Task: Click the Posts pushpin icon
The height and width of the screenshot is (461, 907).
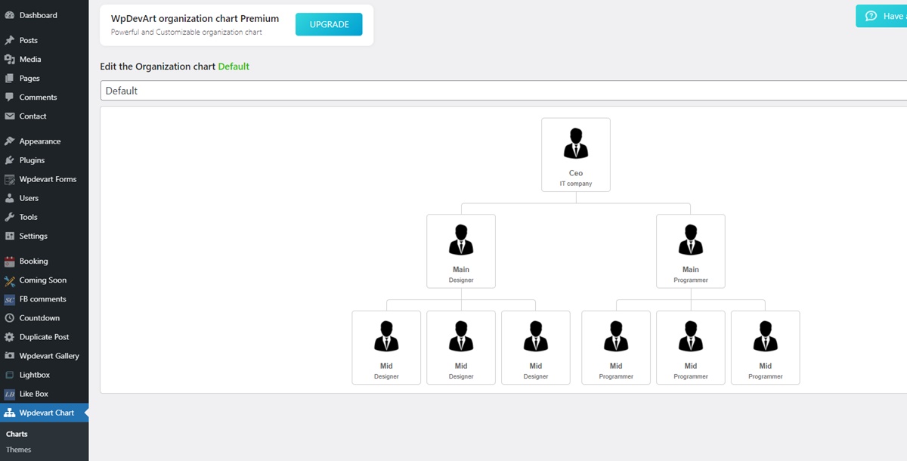Action: pyautogui.click(x=10, y=40)
